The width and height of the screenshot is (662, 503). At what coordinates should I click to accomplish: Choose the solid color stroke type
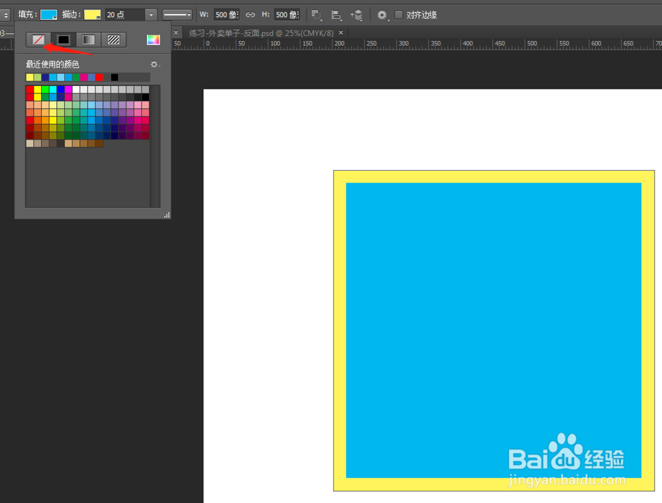pyautogui.click(x=64, y=40)
